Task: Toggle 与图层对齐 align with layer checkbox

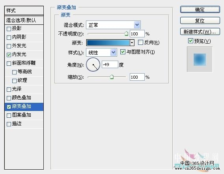Action: [x=123, y=52]
